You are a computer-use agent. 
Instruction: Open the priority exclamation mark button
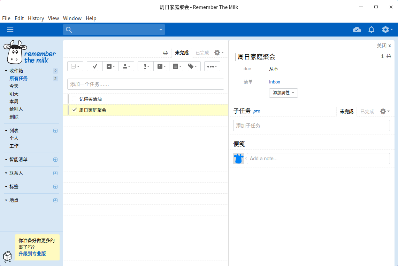(x=146, y=66)
